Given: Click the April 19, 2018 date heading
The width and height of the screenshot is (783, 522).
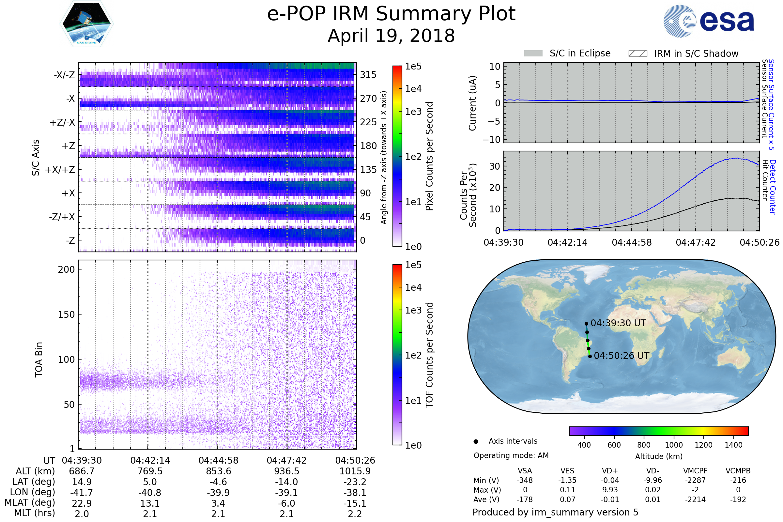Looking at the screenshot, I should pos(391,36).
